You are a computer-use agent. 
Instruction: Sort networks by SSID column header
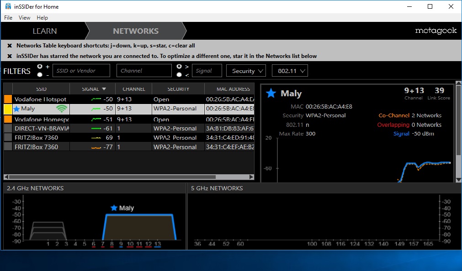point(41,89)
